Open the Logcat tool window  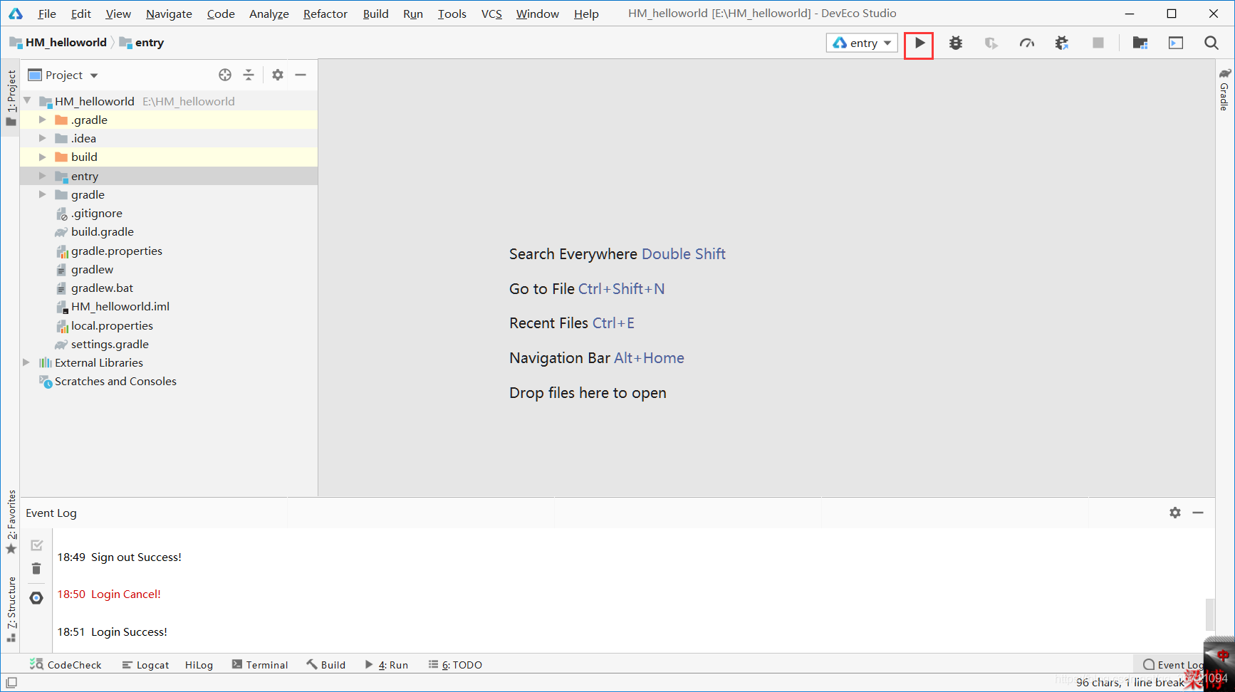[145, 665]
